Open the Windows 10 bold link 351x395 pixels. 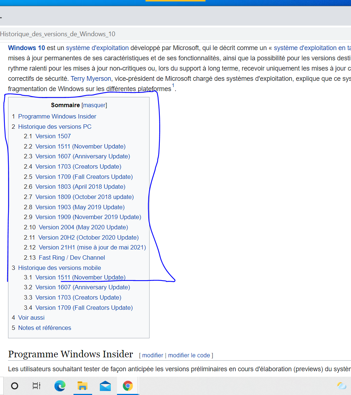tap(26, 48)
